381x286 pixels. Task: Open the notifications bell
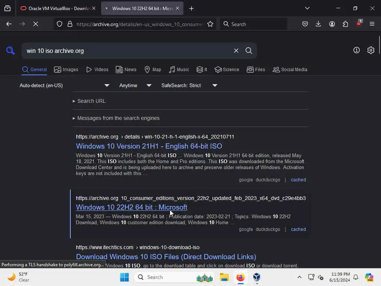(356, 277)
